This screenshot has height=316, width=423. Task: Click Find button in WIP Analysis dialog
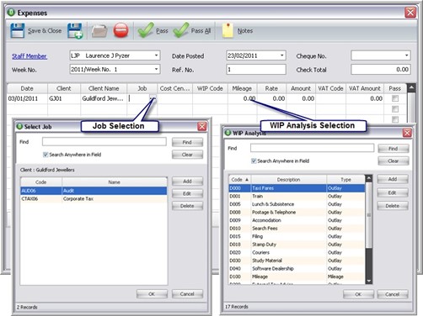coord(393,149)
